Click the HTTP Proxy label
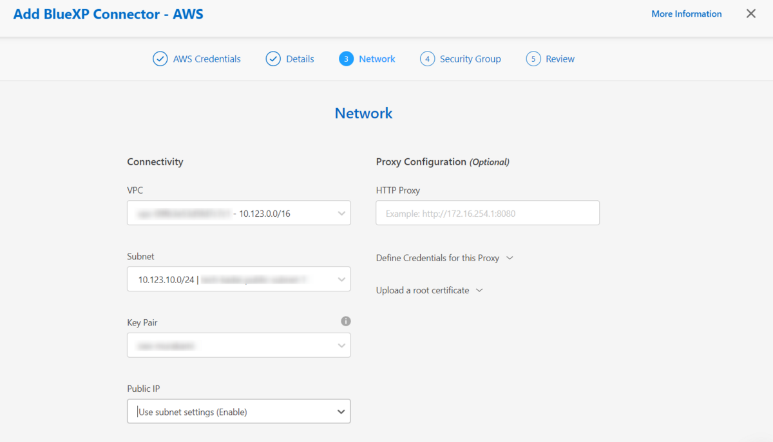The height and width of the screenshot is (442, 773). (398, 190)
